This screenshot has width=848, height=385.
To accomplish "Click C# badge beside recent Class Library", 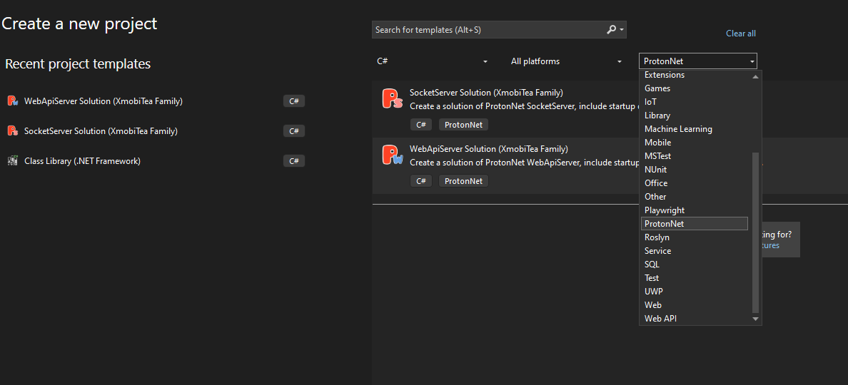I will 294,161.
